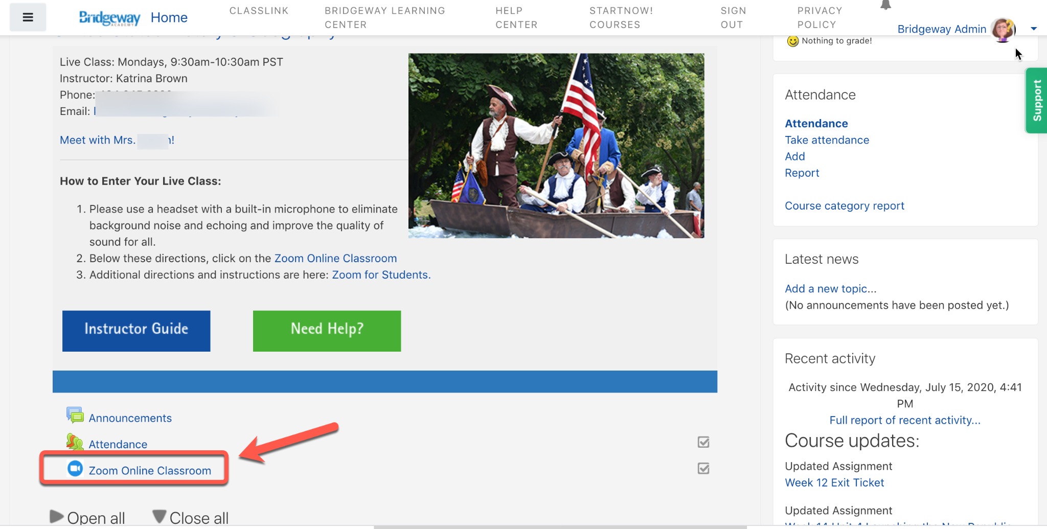Click the 'Recent activity' block heading
Image resolution: width=1047 pixels, height=529 pixels.
click(x=830, y=358)
